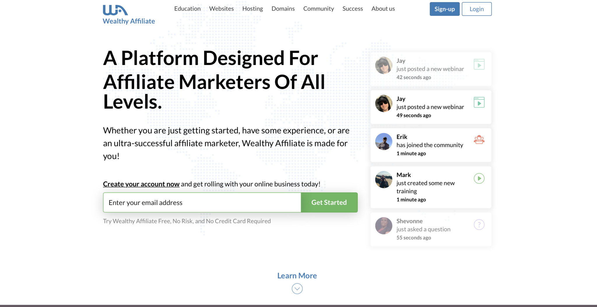Click the email address input field
Viewport: 597px width, 307px height.
coord(202,202)
